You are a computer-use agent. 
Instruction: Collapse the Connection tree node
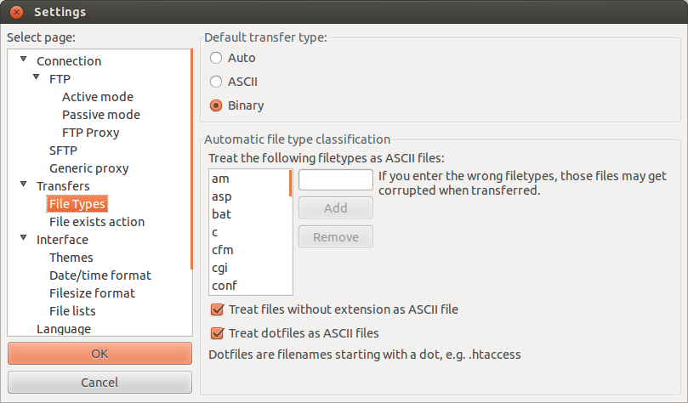point(24,59)
